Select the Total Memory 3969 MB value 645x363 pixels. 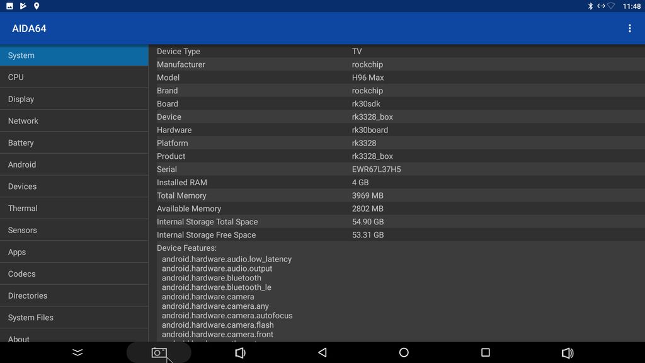pos(367,195)
